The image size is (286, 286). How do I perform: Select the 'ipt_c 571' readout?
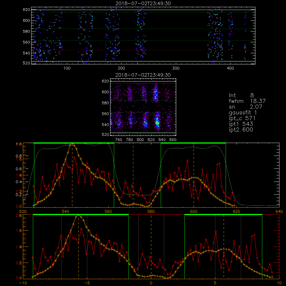(x=242, y=118)
